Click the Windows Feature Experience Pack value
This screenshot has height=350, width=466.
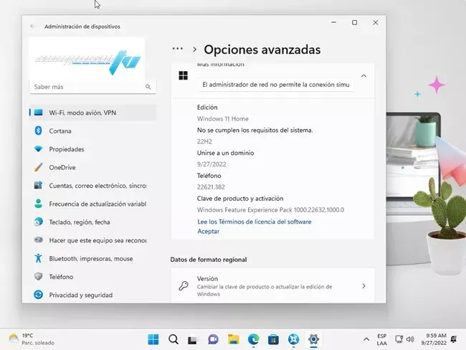tap(270, 210)
